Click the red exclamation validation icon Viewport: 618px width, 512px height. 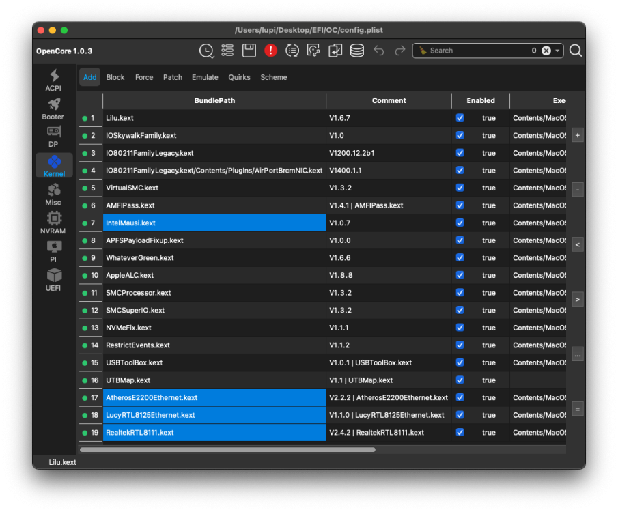(x=271, y=51)
